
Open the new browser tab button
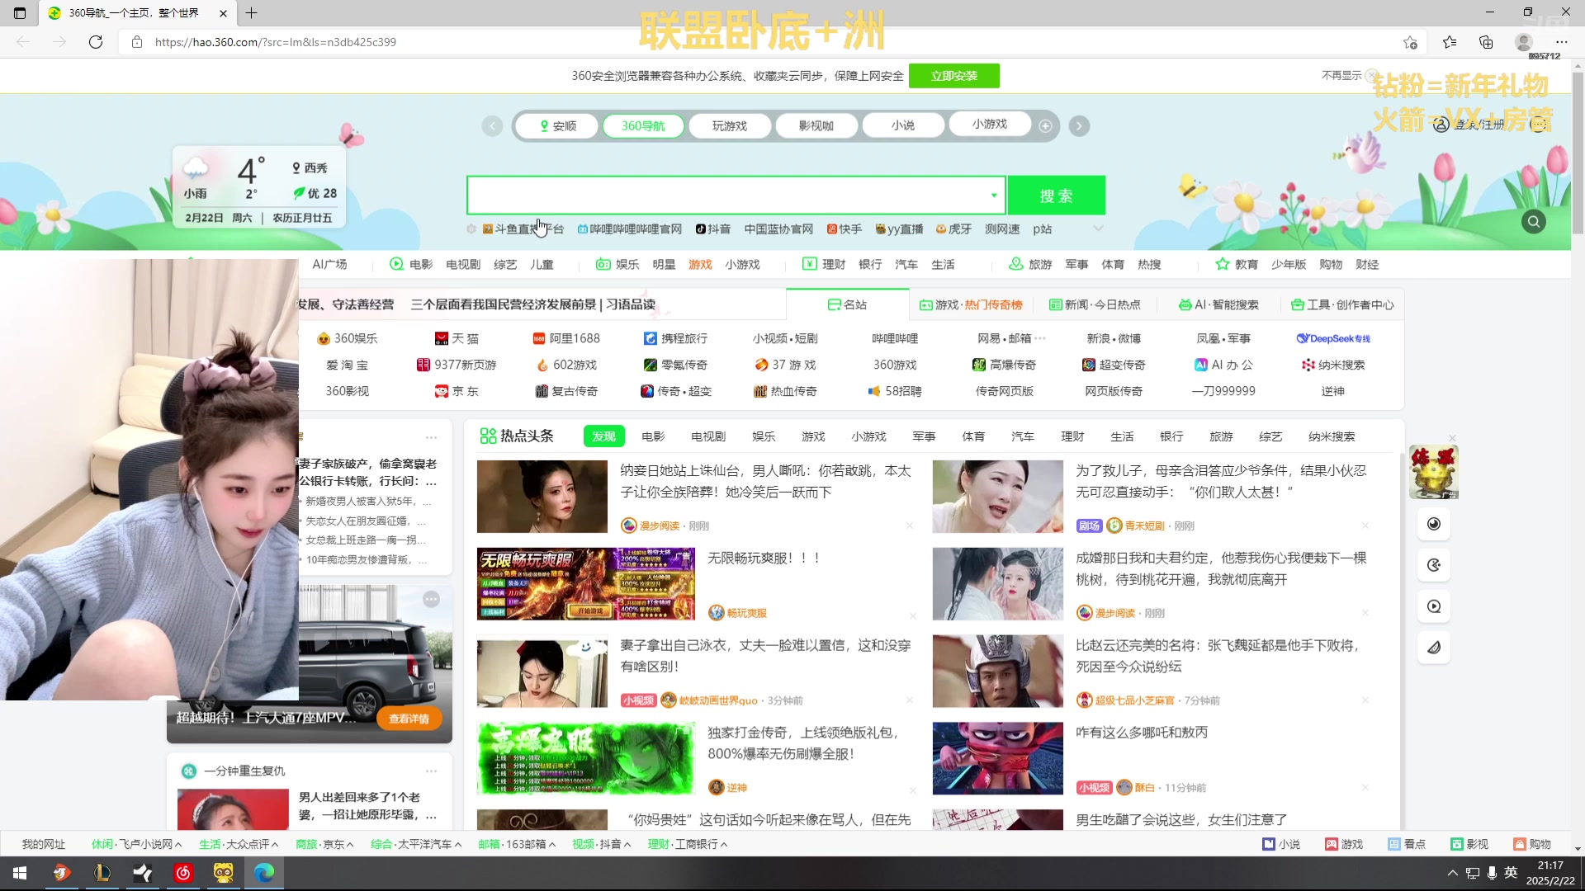[252, 13]
